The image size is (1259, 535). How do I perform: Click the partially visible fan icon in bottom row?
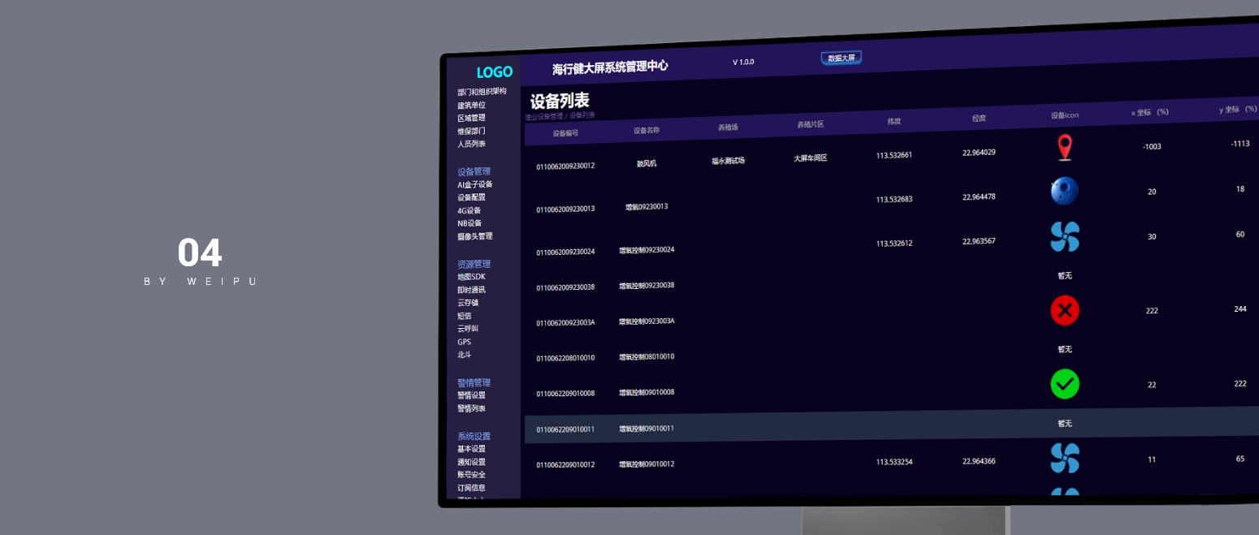pos(1065,493)
